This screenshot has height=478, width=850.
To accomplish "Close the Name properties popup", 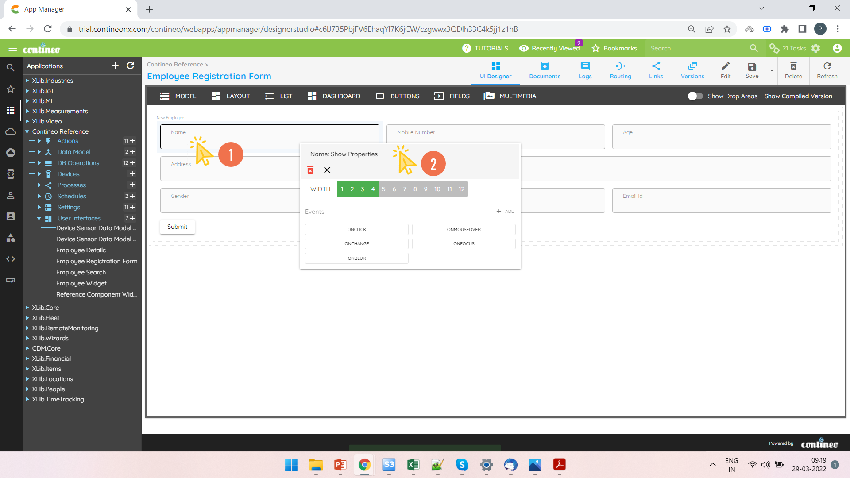I will (327, 170).
